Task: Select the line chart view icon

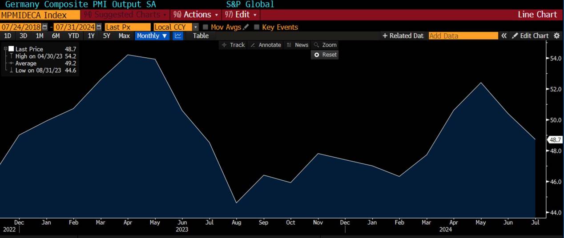Action: pyautogui.click(x=178, y=36)
